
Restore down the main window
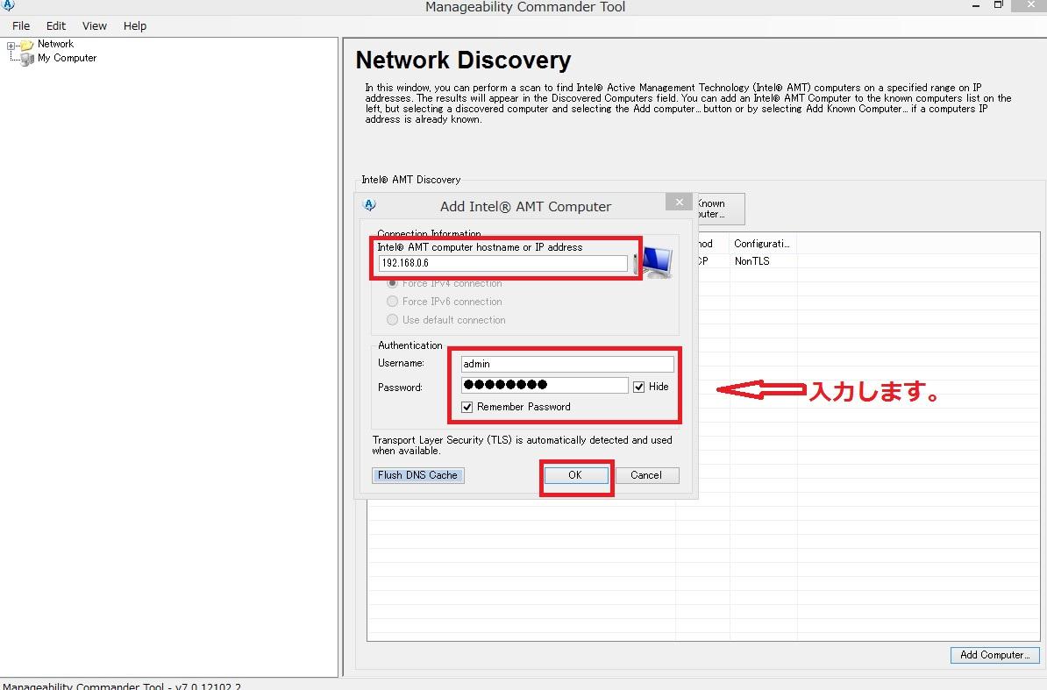(998, 5)
